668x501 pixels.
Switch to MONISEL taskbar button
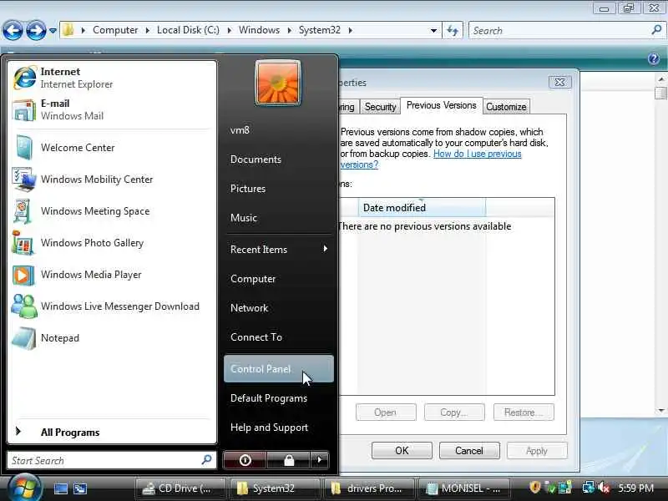464,488
